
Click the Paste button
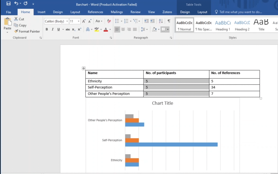[7, 25]
